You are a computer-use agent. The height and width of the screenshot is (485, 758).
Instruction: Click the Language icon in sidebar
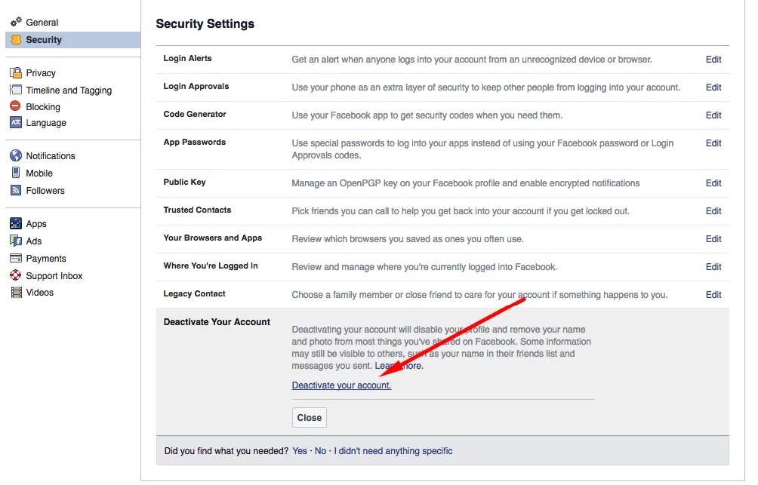tap(16, 123)
